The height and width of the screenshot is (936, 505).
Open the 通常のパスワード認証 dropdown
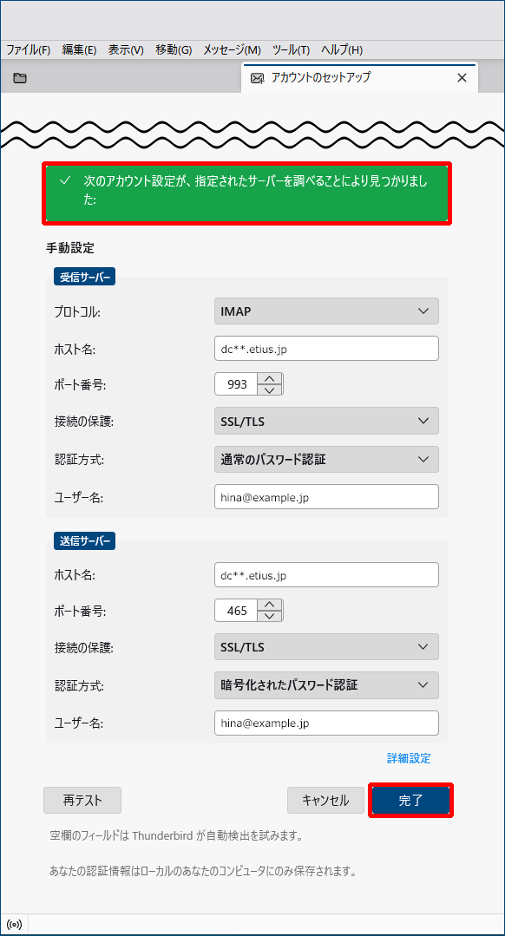pyautogui.click(x=326, y=459)
